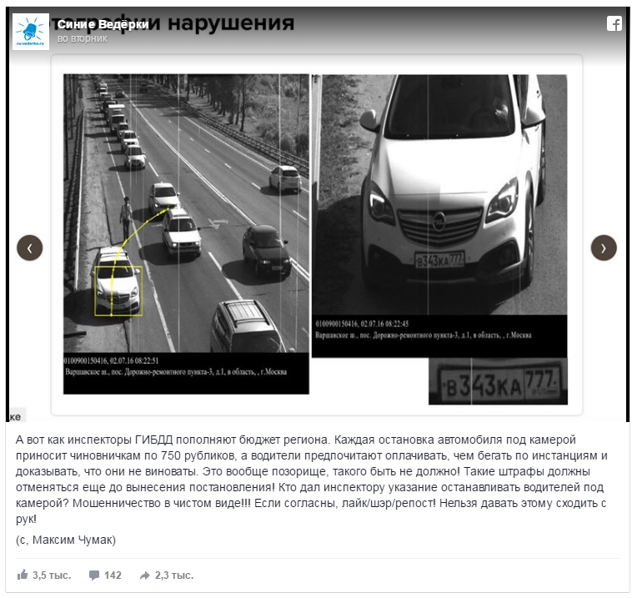Screen dimensions: 637x598
Task: Click the thumbs-up like icon
Action: point(23,575)
